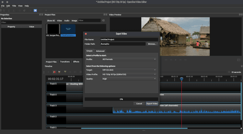
Task: Click the Play button under the video preview
Action: tap(176, 60)
